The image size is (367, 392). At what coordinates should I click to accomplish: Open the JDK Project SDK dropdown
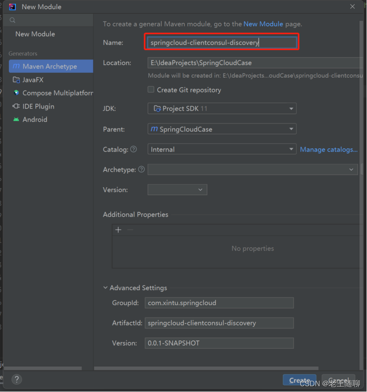(x=222, y=109)
